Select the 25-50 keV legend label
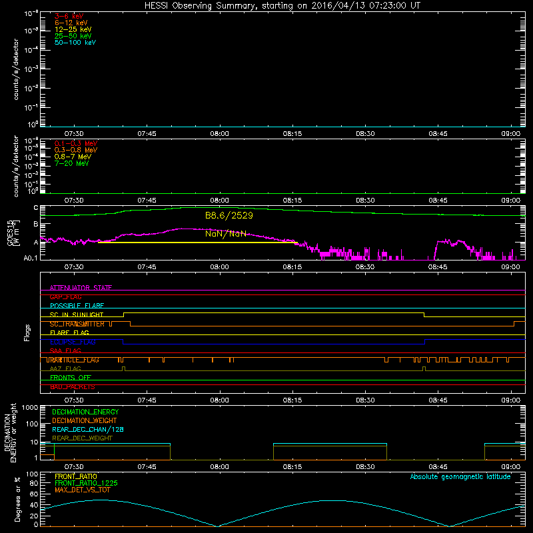533x533 pixels. pyautogui.click(x=73, y=36)
